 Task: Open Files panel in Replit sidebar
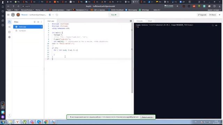[9, 22]
